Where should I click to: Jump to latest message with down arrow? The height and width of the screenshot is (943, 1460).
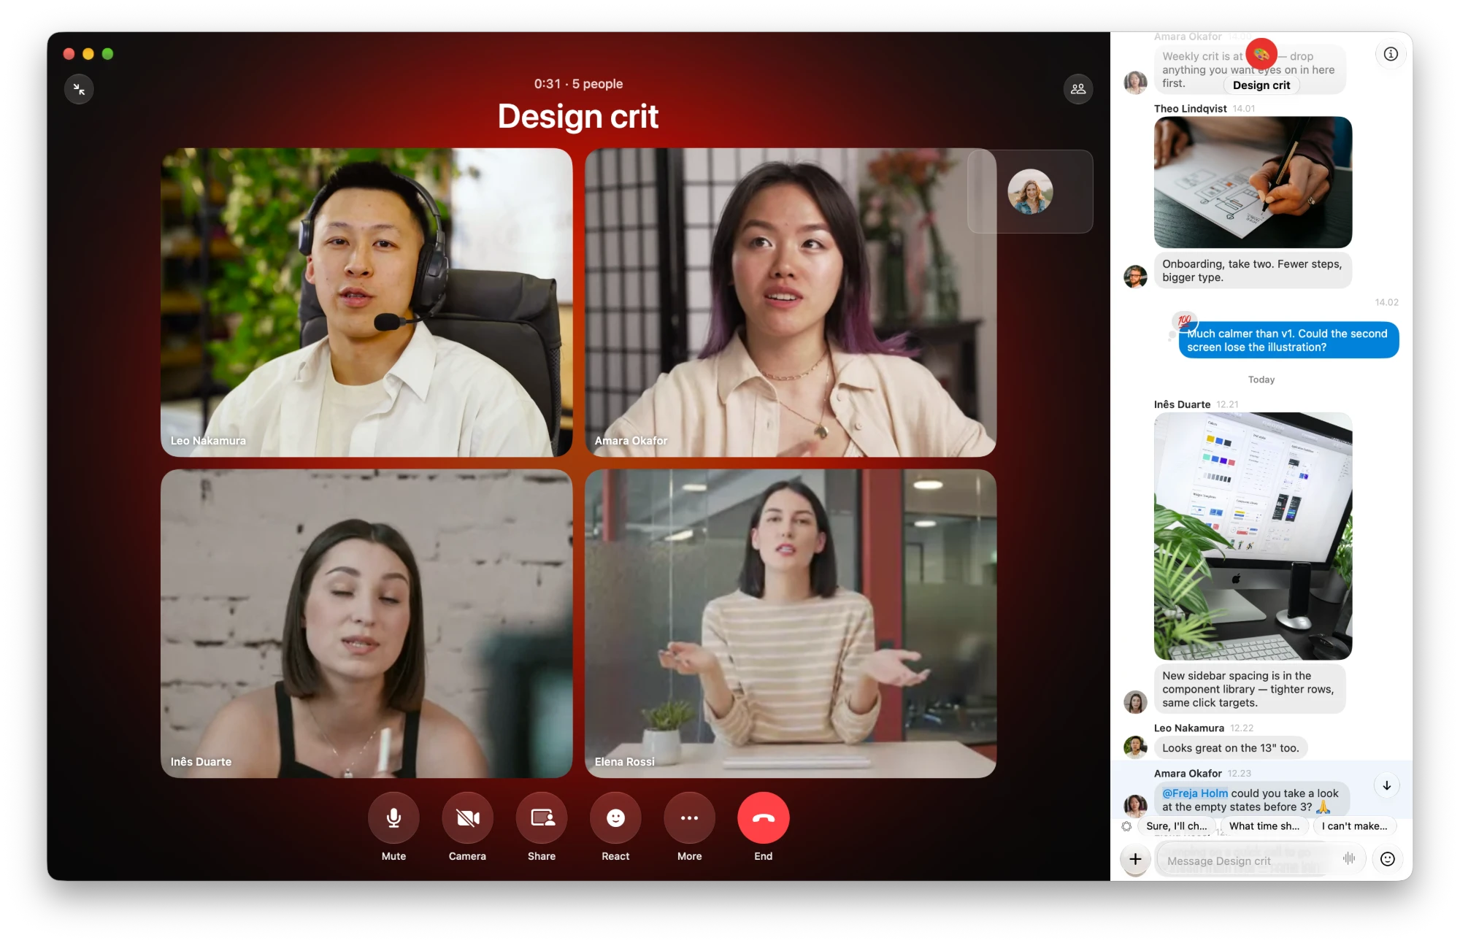coord(1386,785)
